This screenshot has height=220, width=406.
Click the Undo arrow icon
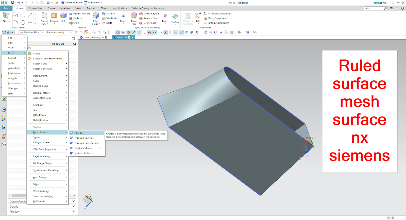(19, 3)
